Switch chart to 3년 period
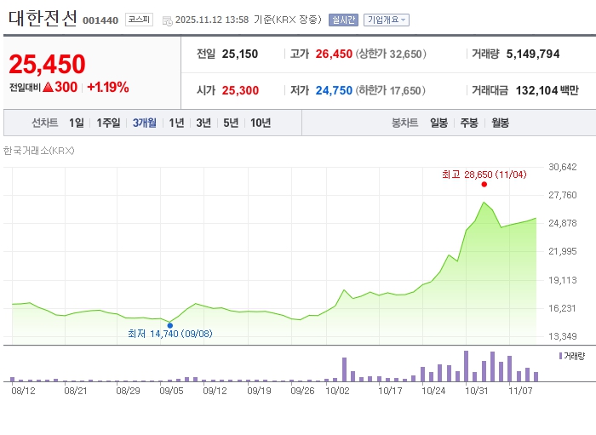The height and width of the screenshot is (435, 596). click(203, 123)
